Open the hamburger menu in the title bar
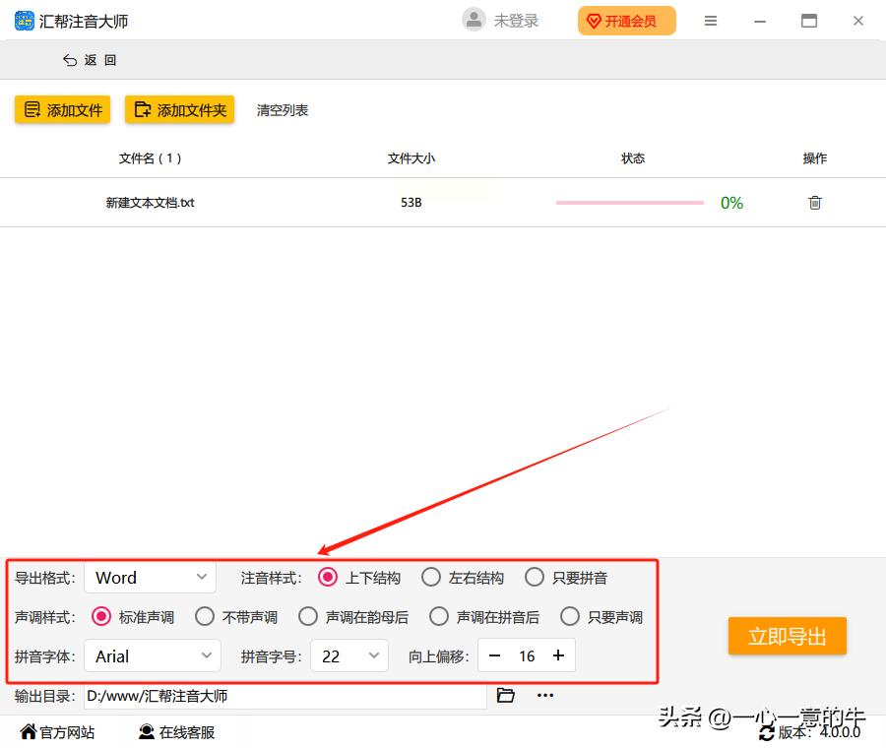886x748 pixels. pyautogui.click(x=711, y=20)
